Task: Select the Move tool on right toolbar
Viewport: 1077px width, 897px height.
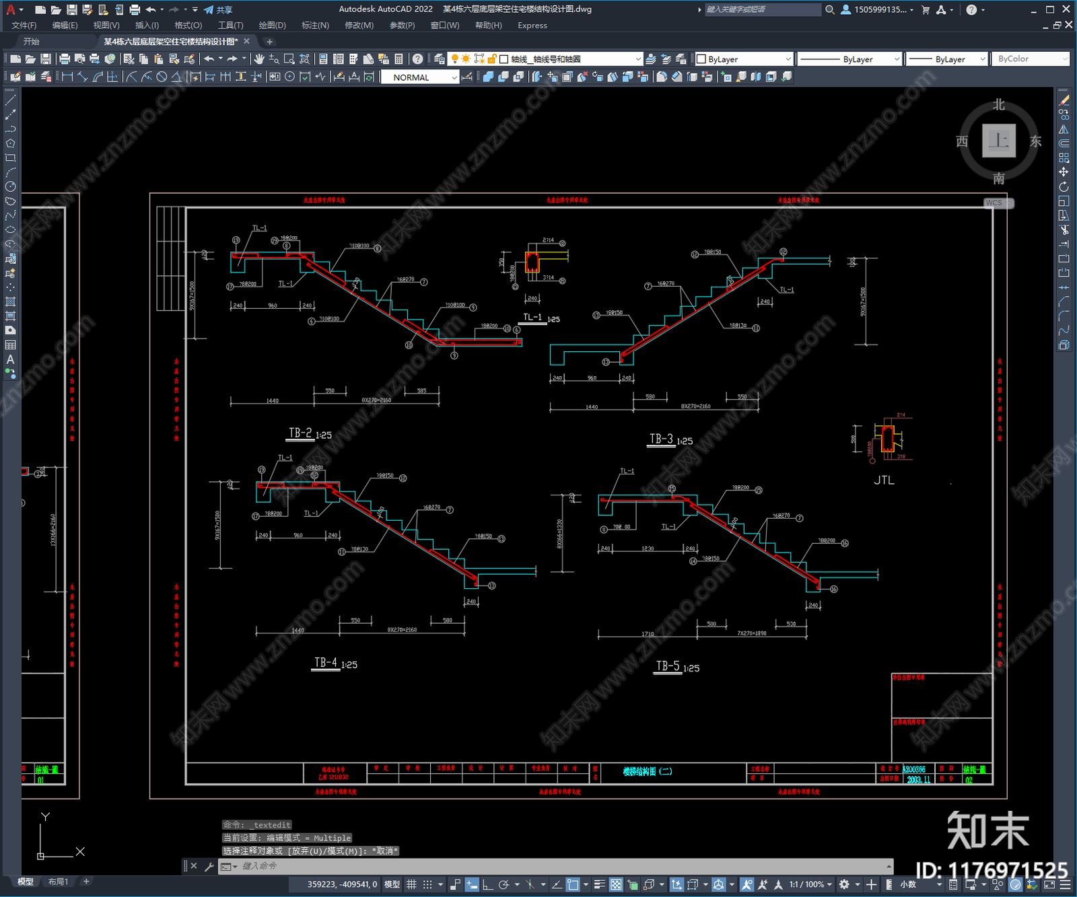Action: click(1064, 172)
